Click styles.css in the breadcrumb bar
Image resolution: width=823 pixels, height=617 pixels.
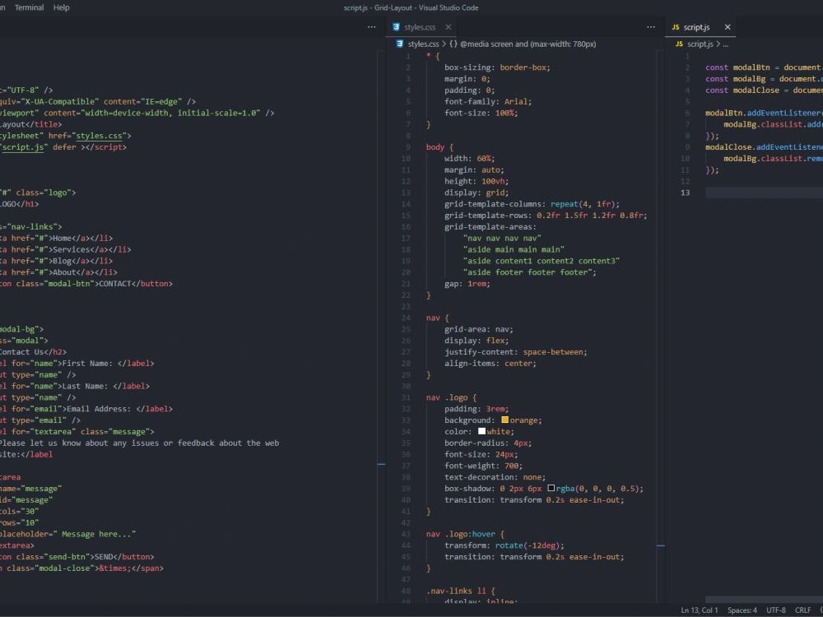tap(423, 44)
